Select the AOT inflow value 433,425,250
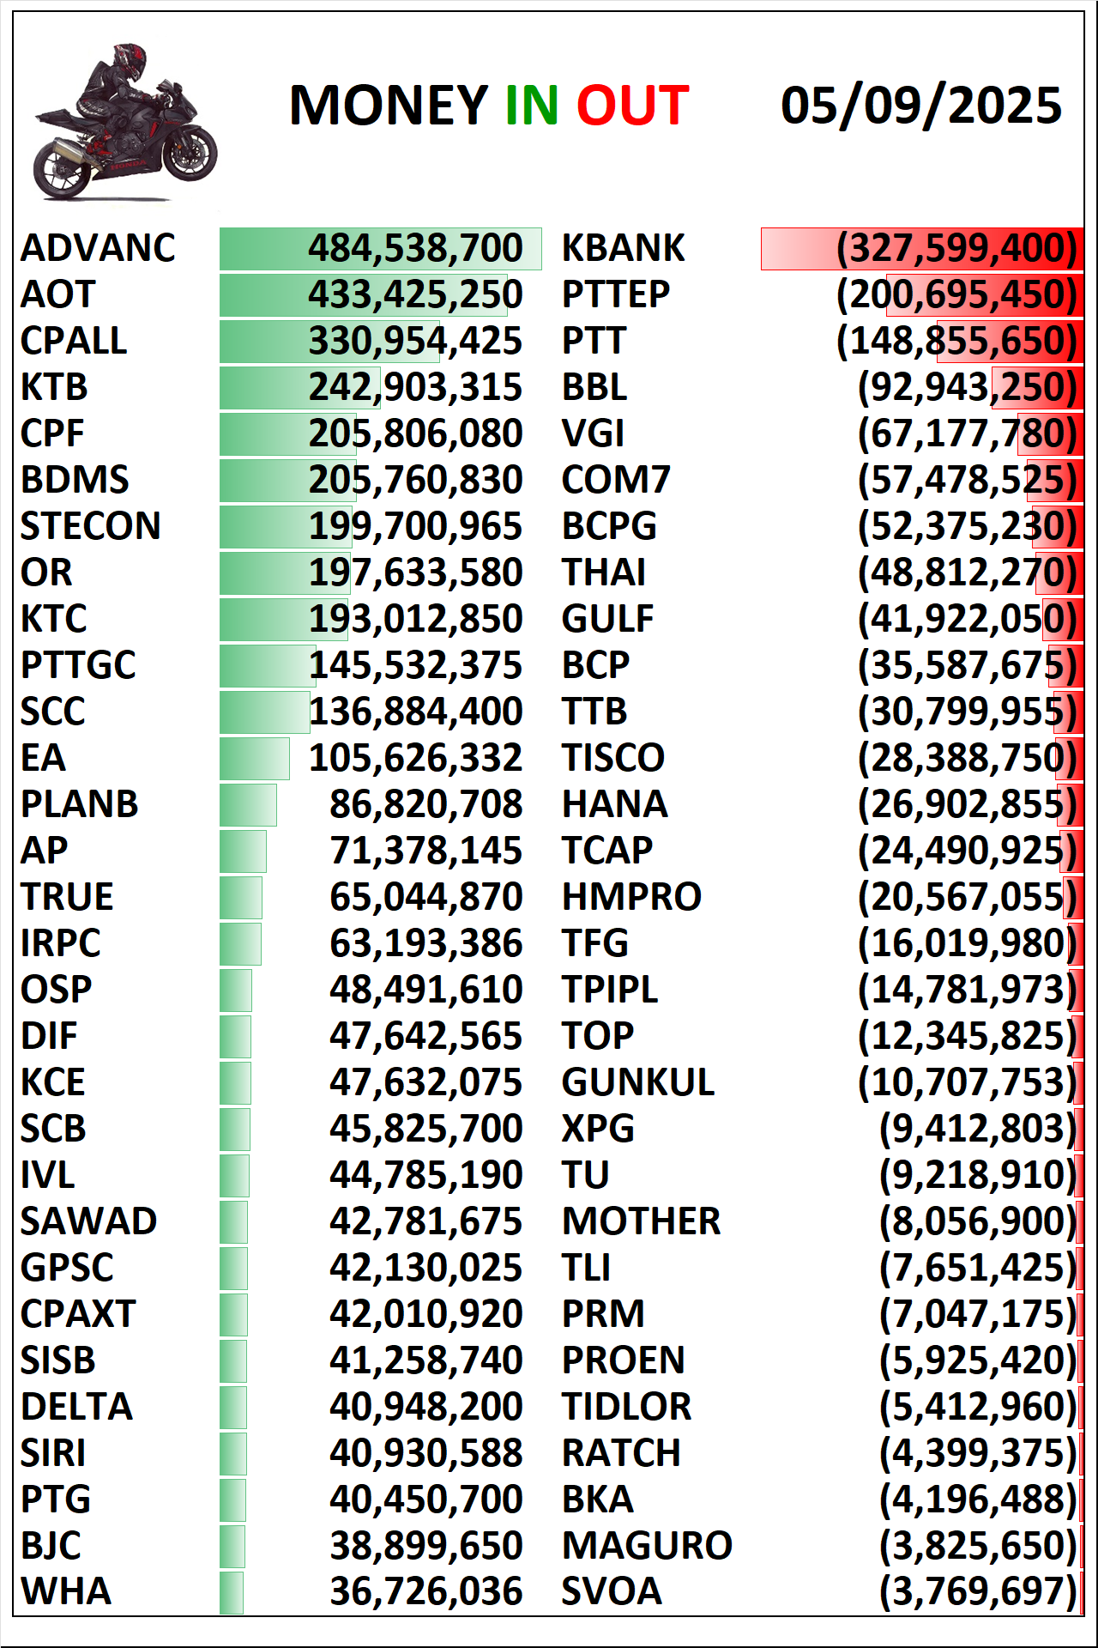The image size is (1098, 1648). point(415,294)
